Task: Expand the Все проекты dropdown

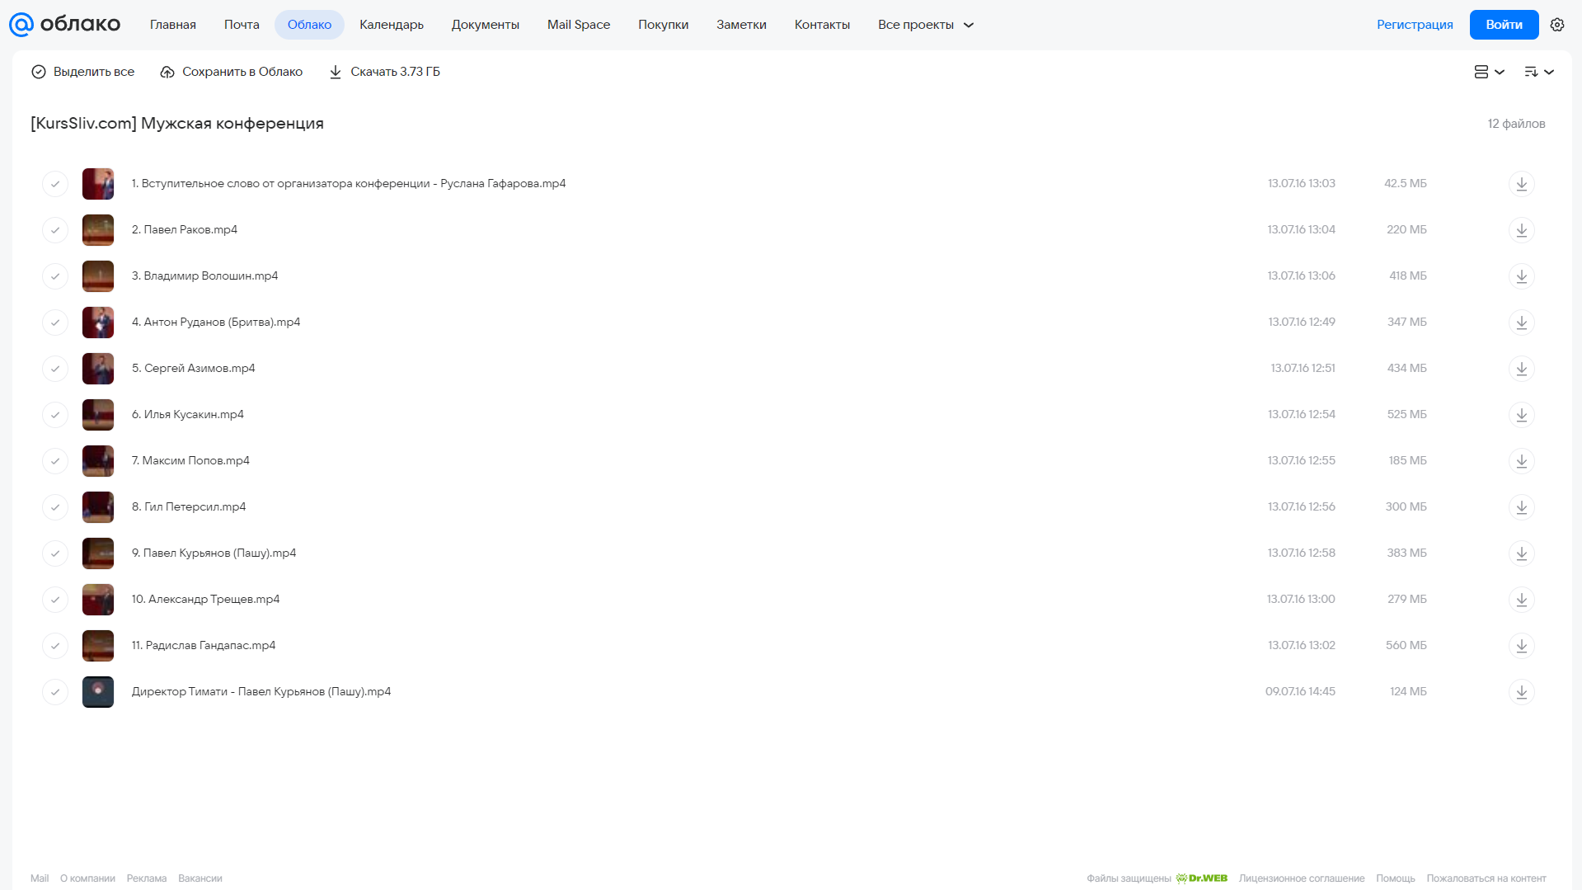Action: pos(926,25)
